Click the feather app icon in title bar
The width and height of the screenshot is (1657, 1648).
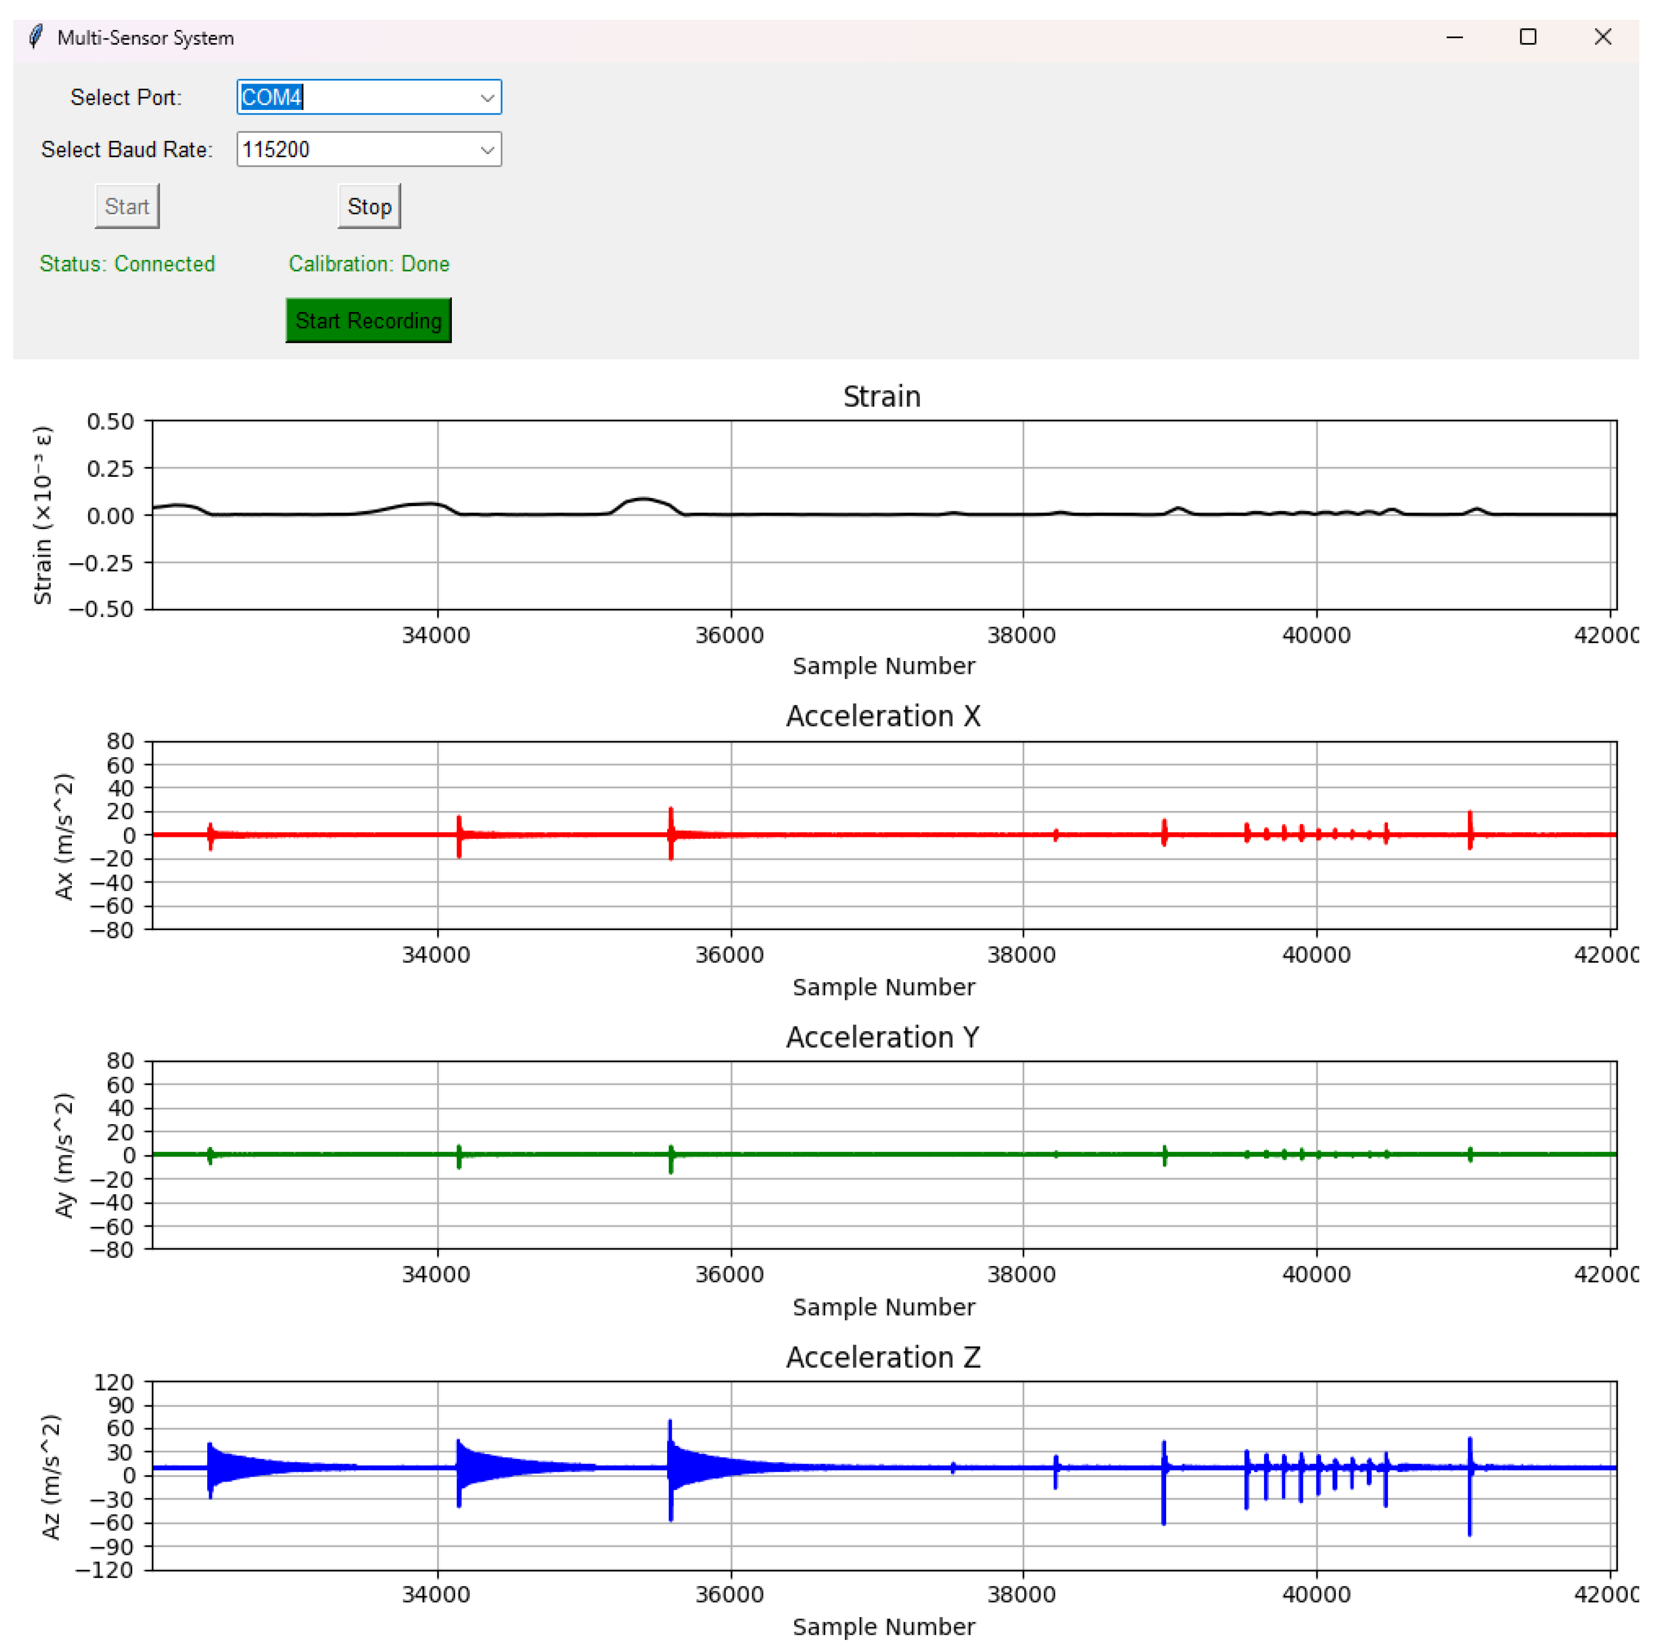pos(35,37)
